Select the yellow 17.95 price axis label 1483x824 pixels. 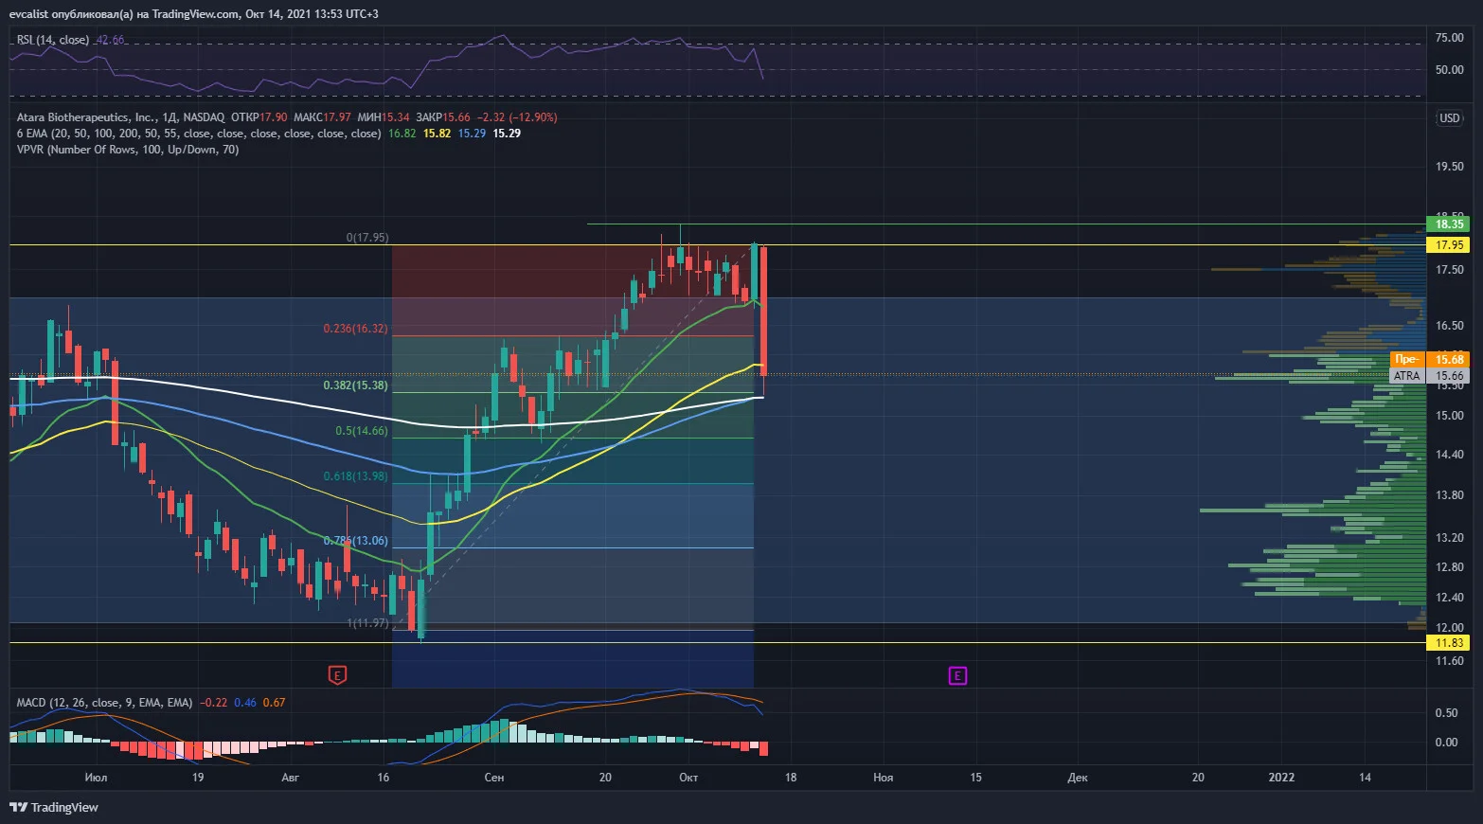point(1449,245)
